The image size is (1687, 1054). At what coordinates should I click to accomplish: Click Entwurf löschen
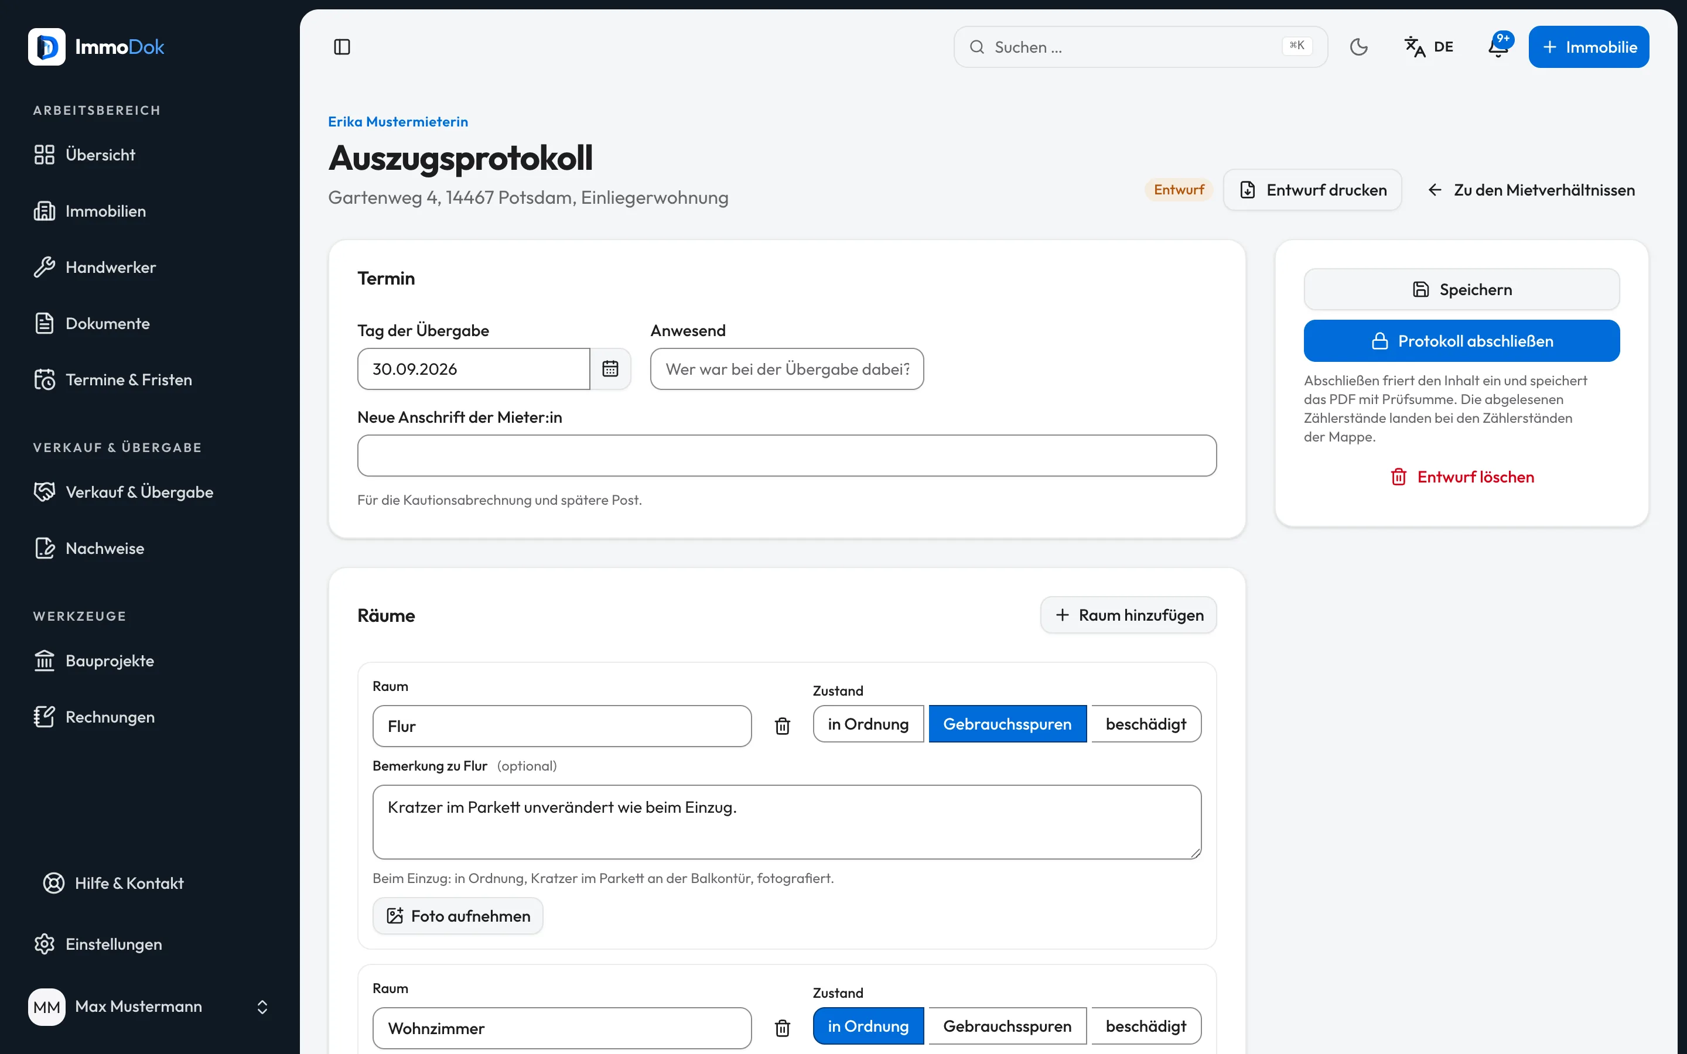pos(1462,477)
